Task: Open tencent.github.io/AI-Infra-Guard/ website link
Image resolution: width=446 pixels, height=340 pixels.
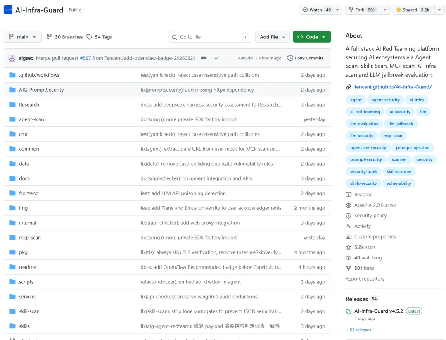Action: pyautogui.click(x=393, y=87)
